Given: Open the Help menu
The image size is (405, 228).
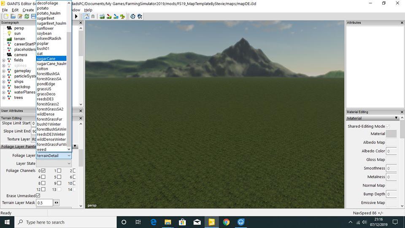Looking at the screenshot, I should (x=88, y=10).
